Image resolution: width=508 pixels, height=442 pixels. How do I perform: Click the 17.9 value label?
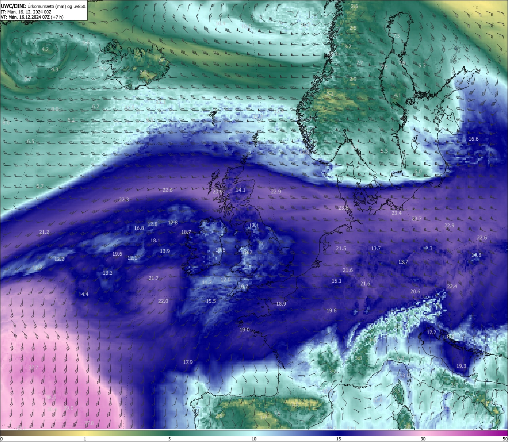coord(188,362)
